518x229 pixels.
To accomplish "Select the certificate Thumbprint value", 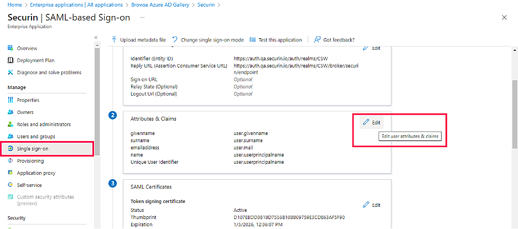I will [x=289, y=217].
